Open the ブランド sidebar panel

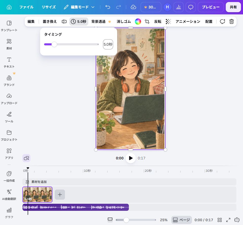(9, 81)
